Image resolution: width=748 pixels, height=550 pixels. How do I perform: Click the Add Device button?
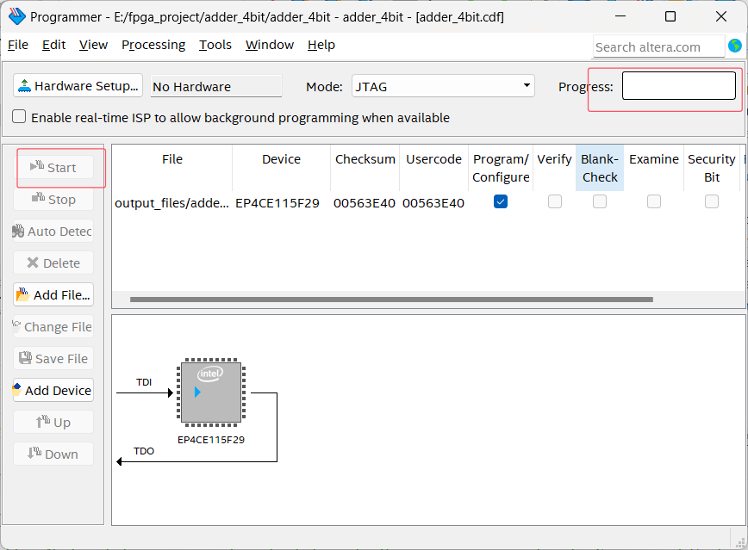point(53,391)
